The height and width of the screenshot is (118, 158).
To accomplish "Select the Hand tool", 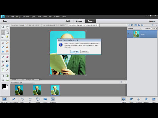I will (7, 27).
